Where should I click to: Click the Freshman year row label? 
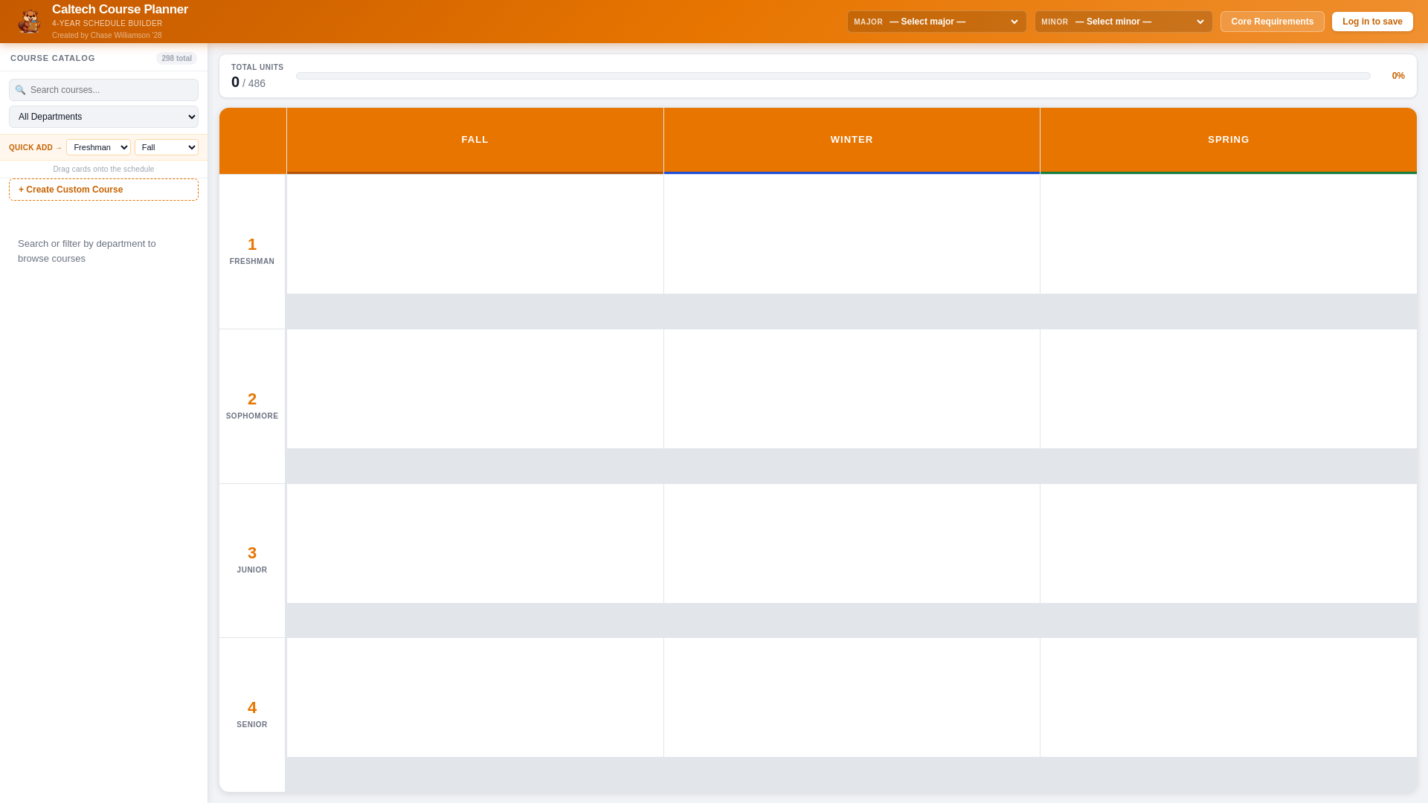[x=252, y=251]
